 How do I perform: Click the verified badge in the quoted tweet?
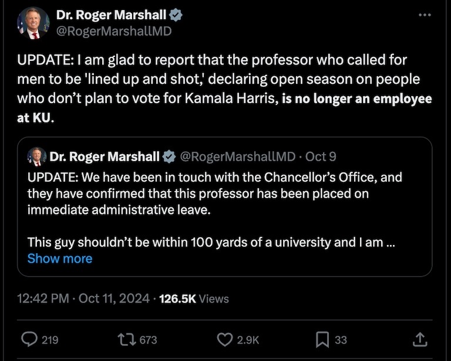click(x=169, y=156)
